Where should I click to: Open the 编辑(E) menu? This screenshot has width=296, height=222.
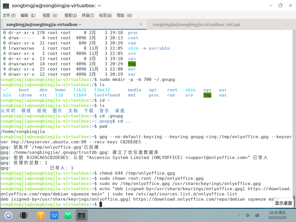[28, 15]
